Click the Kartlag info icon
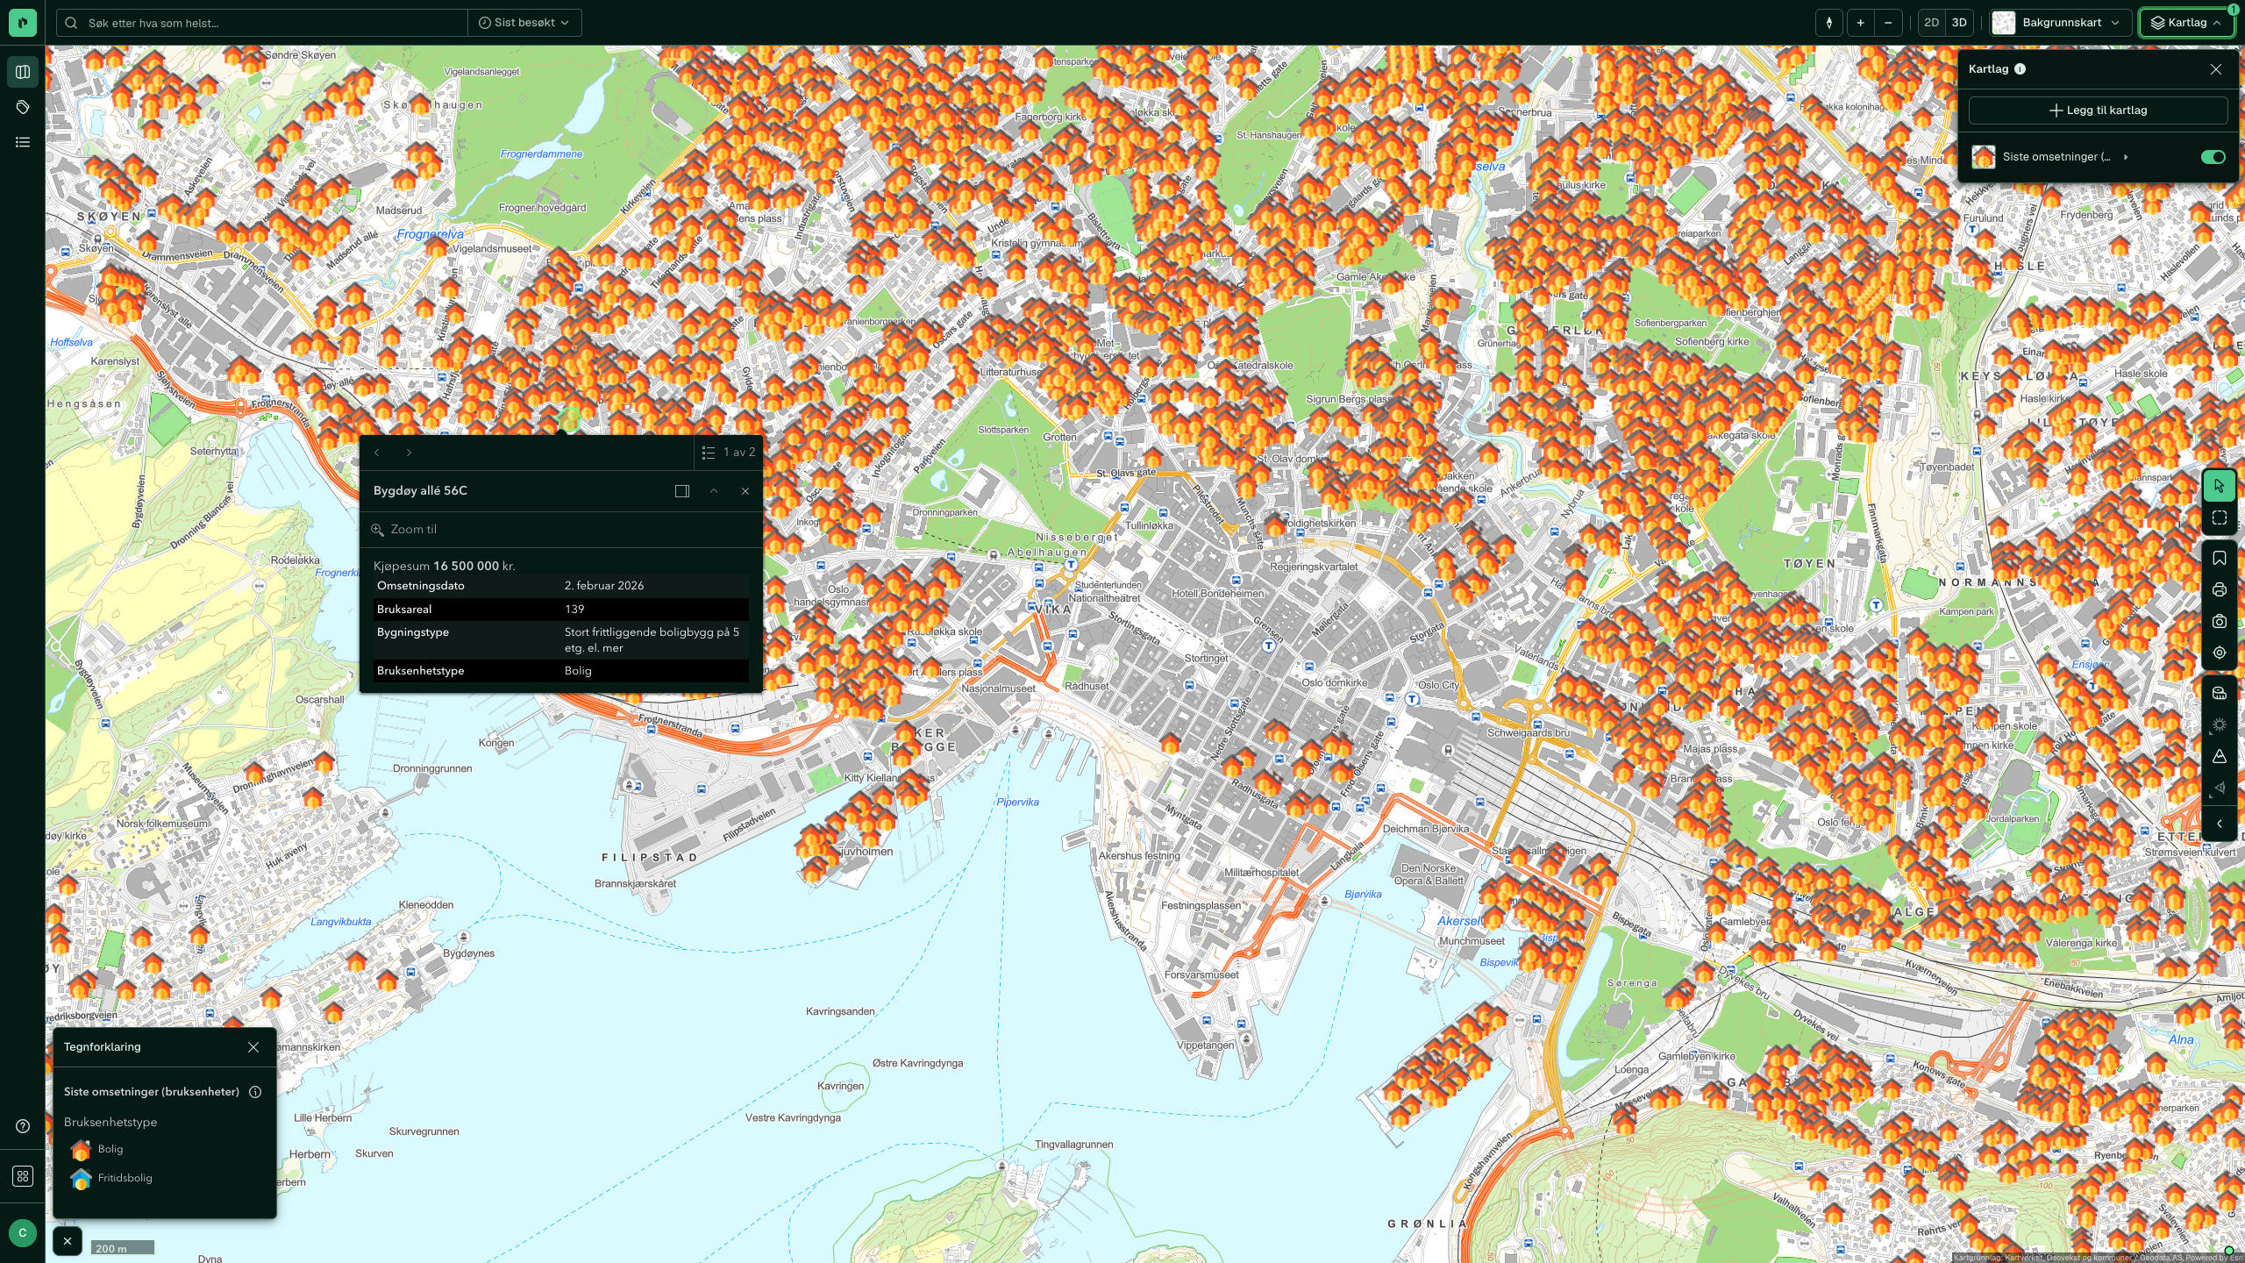 pyautogui.click(x=2020, y=69)
